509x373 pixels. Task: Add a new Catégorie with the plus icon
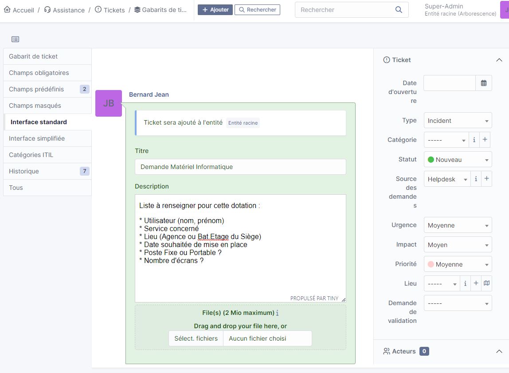point(485,139)
